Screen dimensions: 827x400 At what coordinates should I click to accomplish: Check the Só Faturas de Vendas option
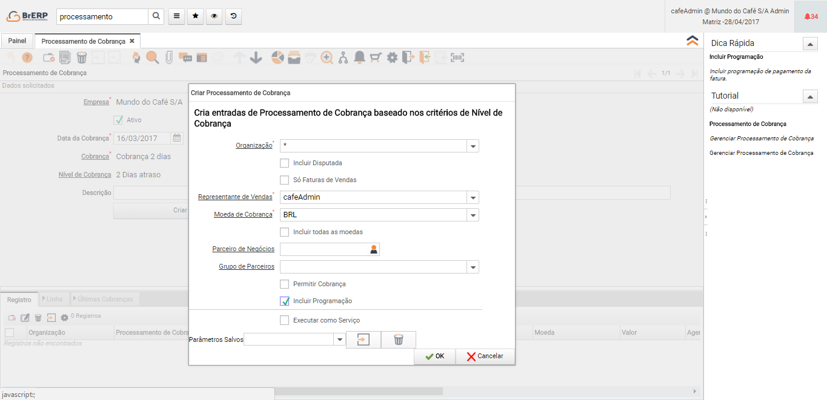pos(284,180)
